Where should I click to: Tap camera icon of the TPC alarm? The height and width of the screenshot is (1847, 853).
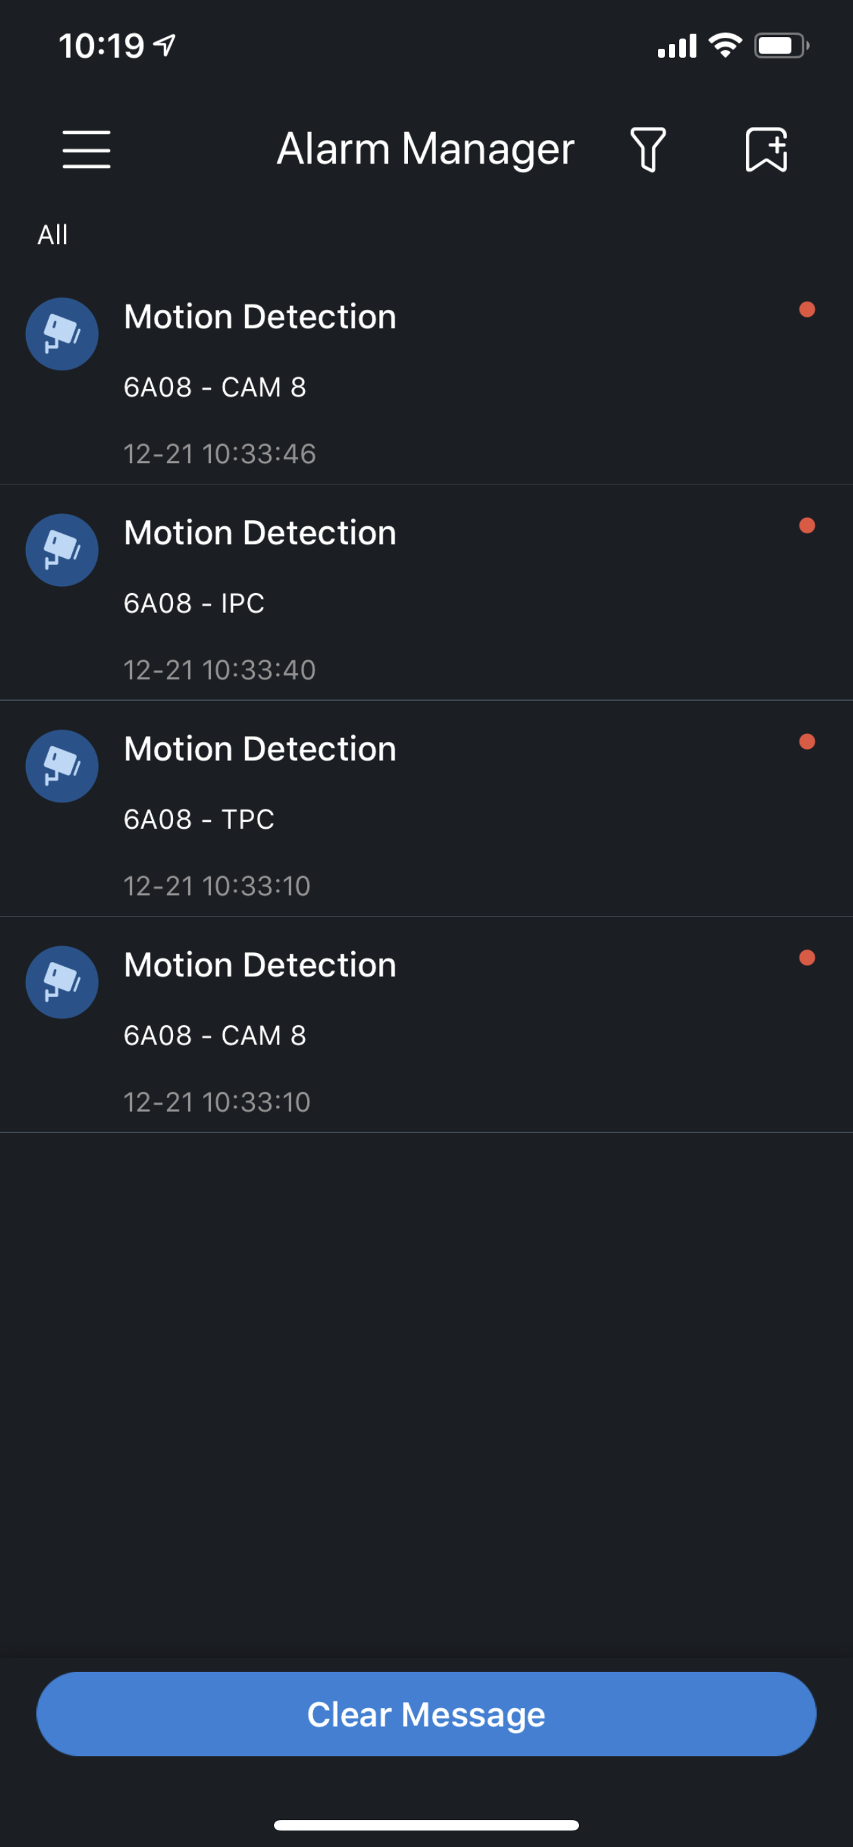click(x=62, y=765)
